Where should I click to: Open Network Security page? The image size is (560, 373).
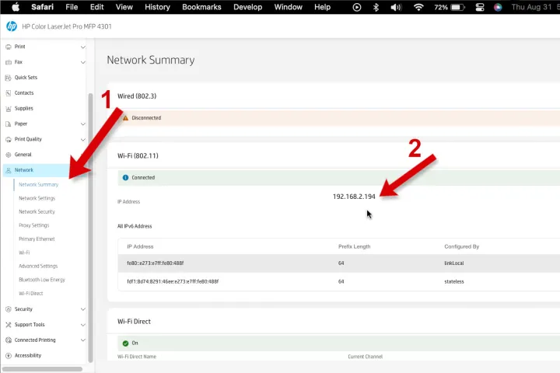pyautogui.click(x=37, y=211)
